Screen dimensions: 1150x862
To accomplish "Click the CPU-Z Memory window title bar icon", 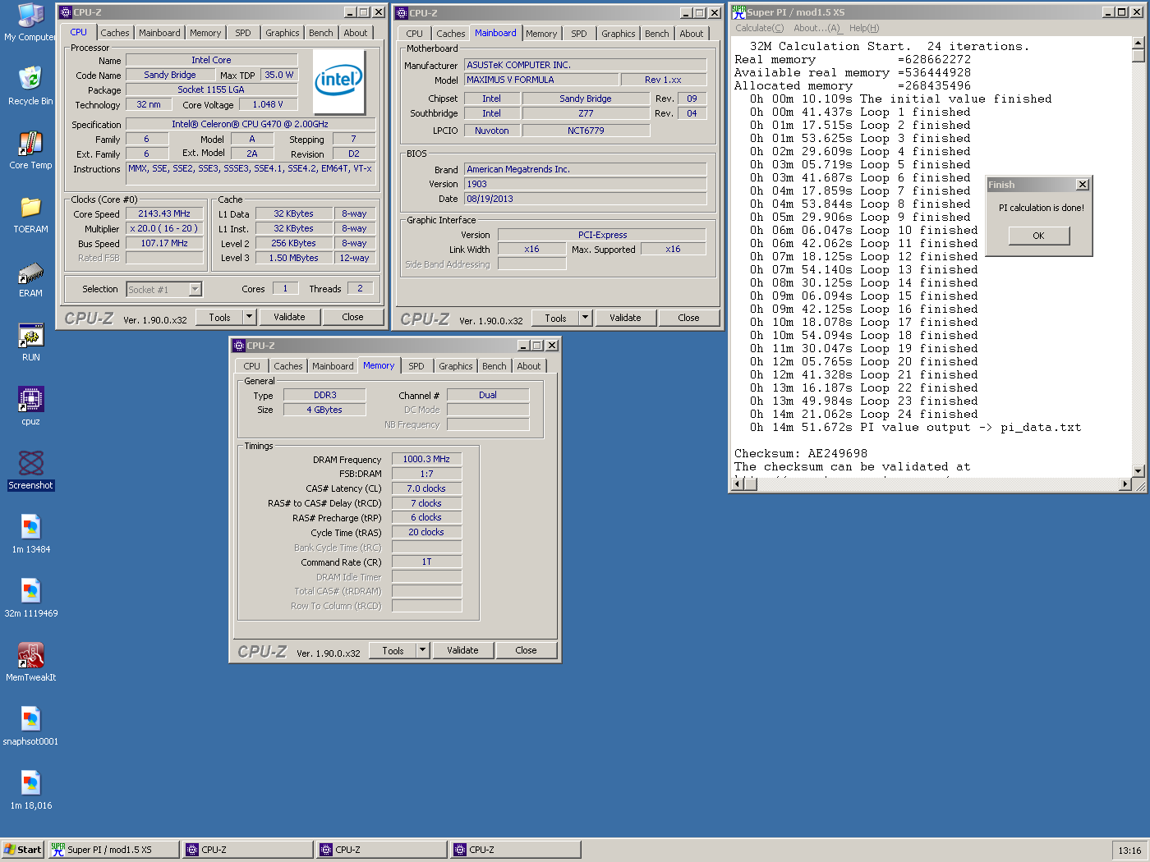I will coord(239,346).
